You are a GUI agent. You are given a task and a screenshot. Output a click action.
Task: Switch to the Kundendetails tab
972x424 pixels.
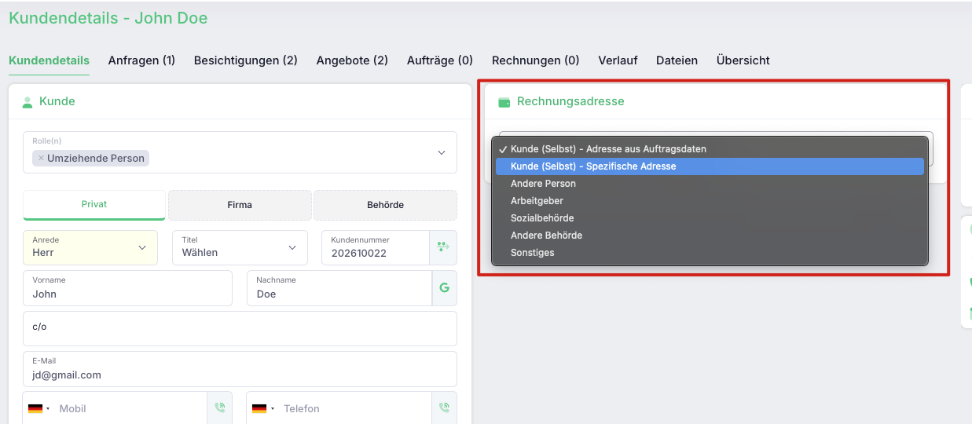49,60
